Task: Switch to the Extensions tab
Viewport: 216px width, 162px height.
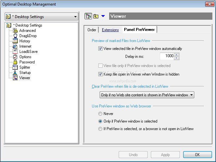Action: [110, 30]
